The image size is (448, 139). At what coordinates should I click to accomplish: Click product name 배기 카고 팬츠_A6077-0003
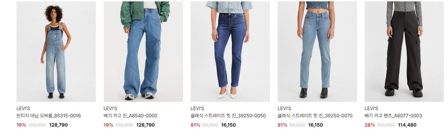(x=393, y=116)
